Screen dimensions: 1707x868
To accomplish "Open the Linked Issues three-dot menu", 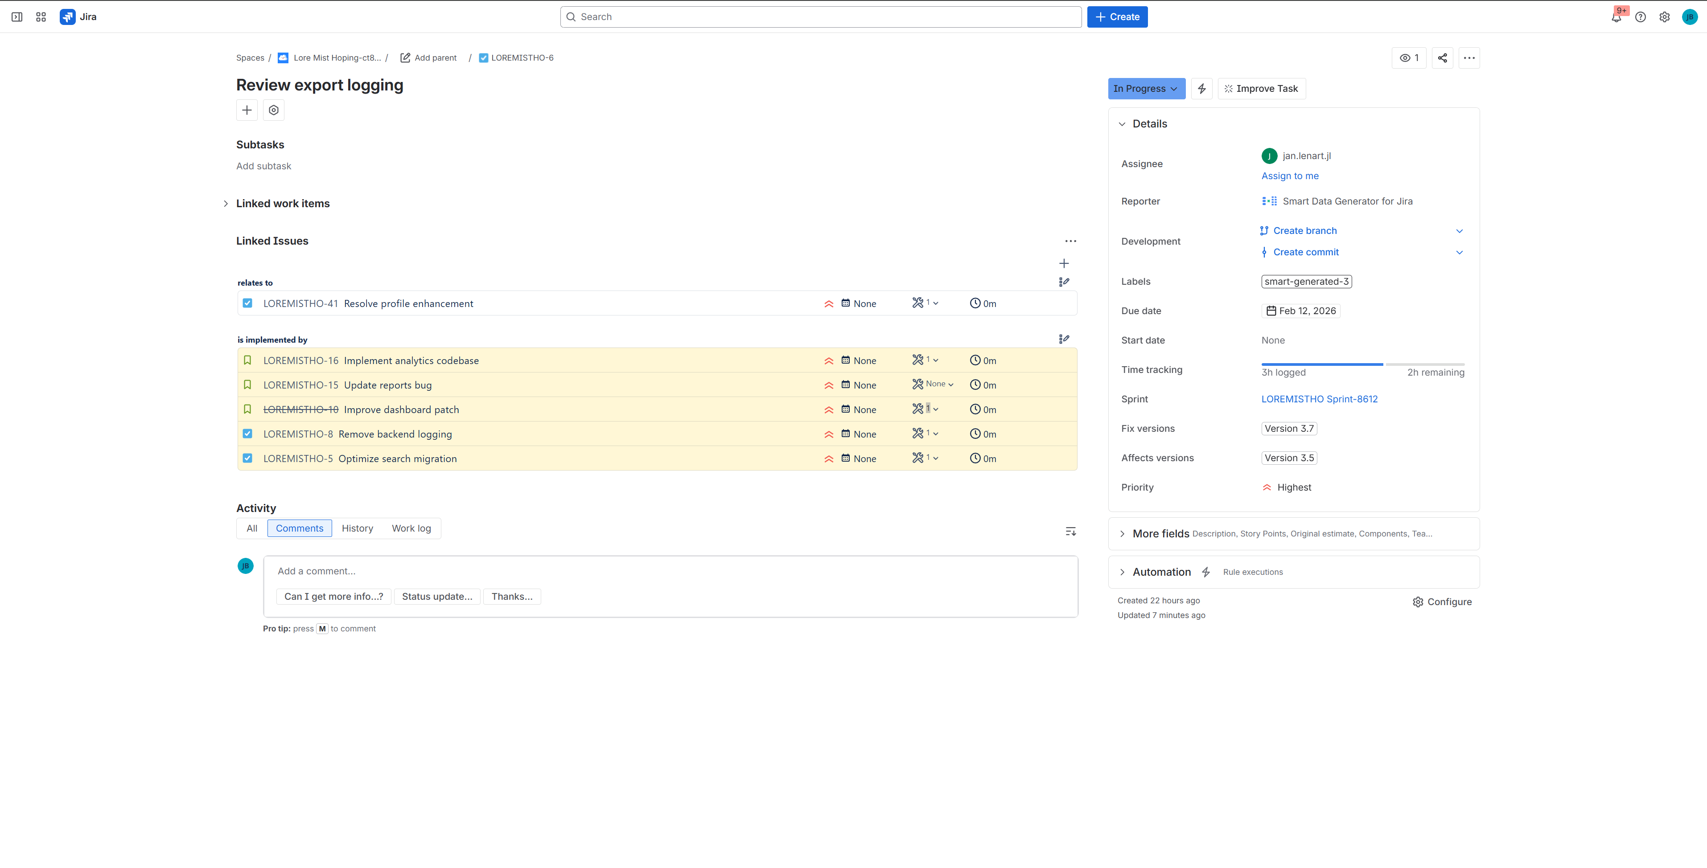I will pyautogui.click(x=1070, y=241).
